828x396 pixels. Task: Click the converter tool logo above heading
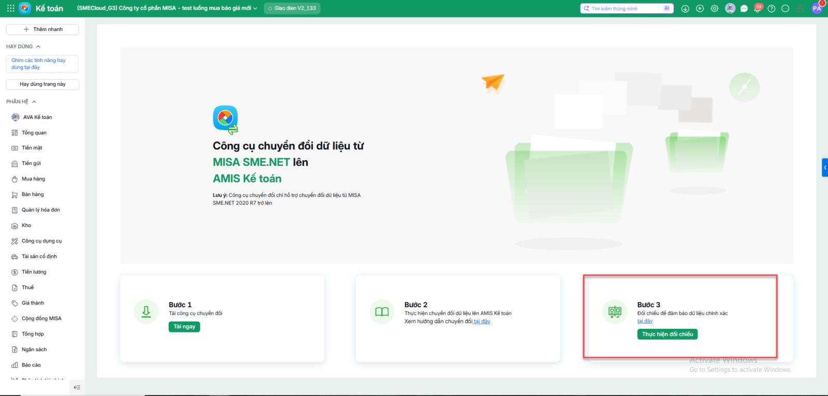tap(226, 119)
